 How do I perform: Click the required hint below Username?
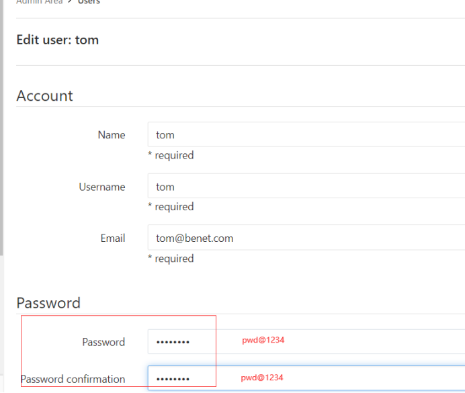171,207
